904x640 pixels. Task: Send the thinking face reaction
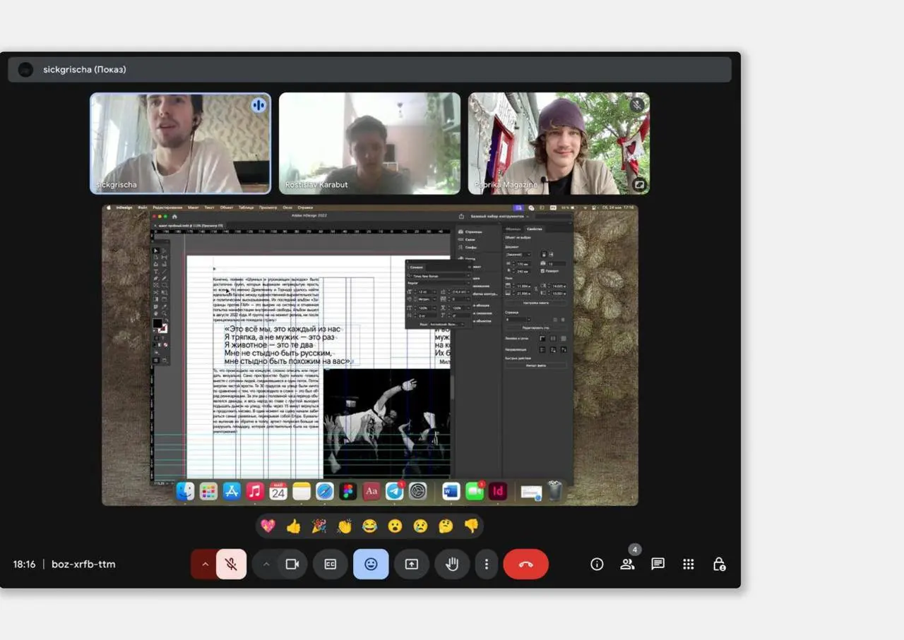[x=446, y=526]
